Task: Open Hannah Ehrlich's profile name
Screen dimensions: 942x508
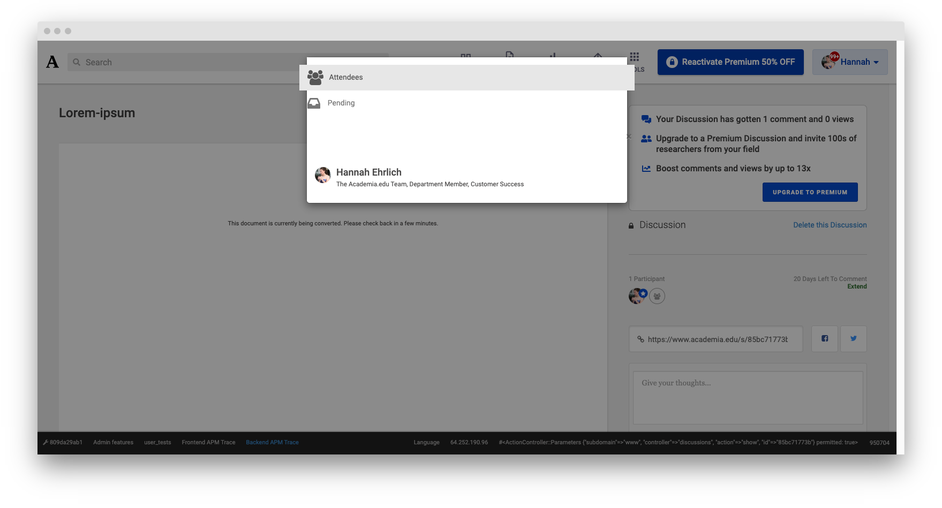Action: [x=368, y=172]
